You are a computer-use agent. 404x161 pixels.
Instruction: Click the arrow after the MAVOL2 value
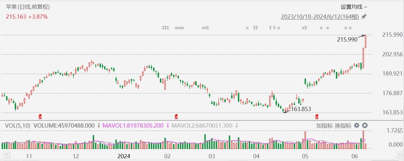click(237, 125)
